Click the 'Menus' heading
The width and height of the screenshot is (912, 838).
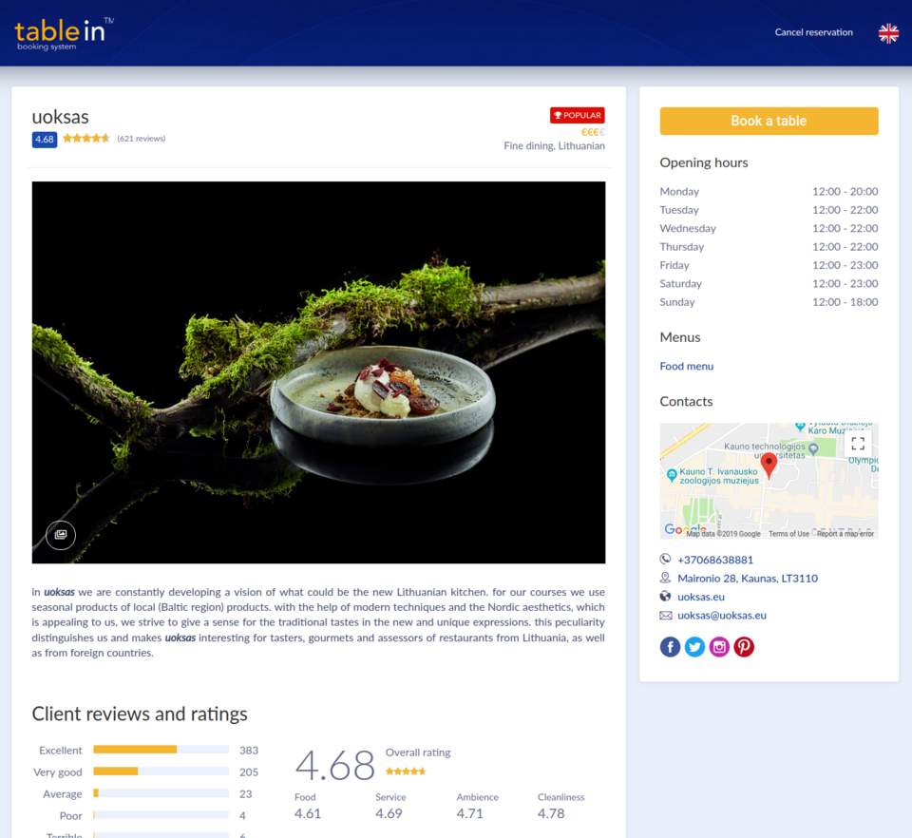pyautogui.click(x=680, y=337)
